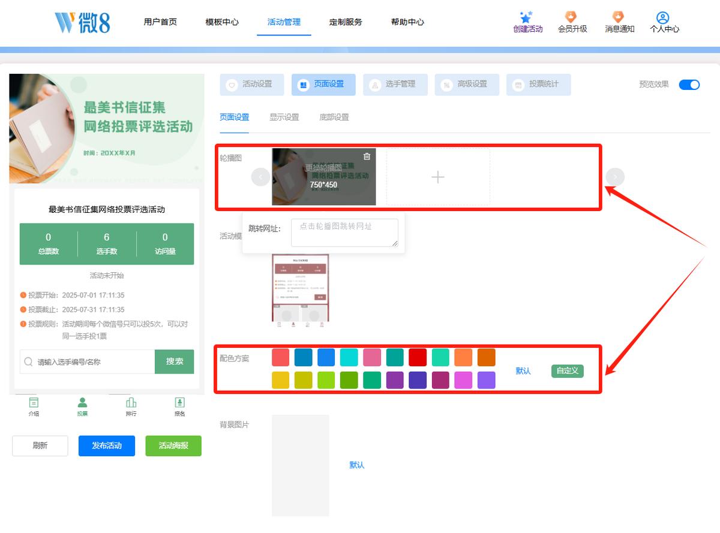Open 会员升级 badge icon

(571, 17)
